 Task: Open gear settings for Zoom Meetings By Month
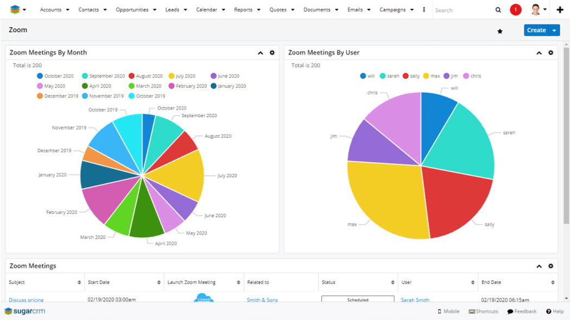point(272,53)
